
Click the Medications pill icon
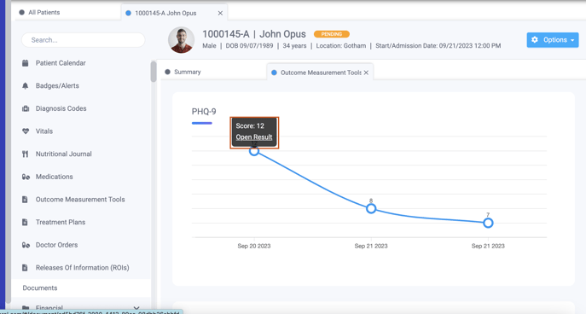pyautogui.click(x=26, y=177)
